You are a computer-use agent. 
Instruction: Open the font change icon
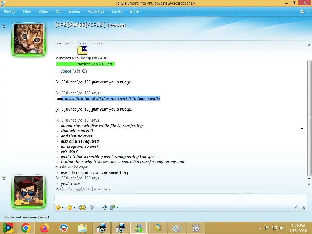point(104,207)
